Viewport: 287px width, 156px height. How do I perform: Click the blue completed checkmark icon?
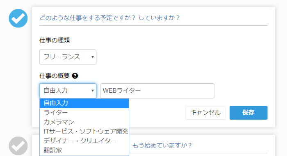click(x=18, y=18)
